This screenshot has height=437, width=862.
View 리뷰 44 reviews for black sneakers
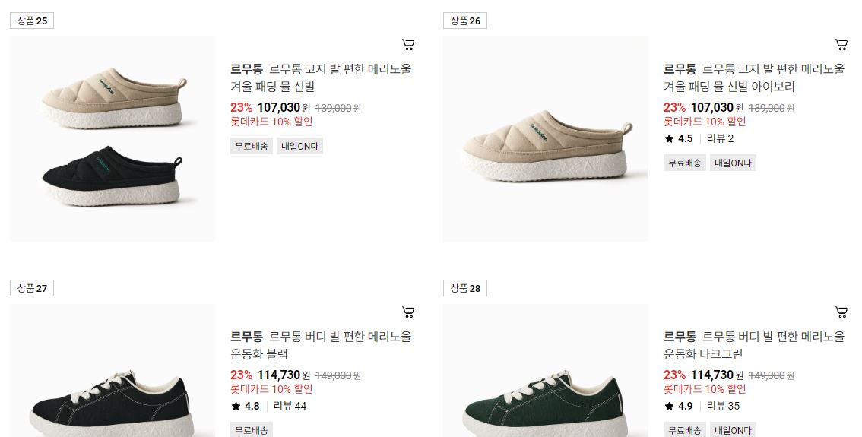click(290, 406)
